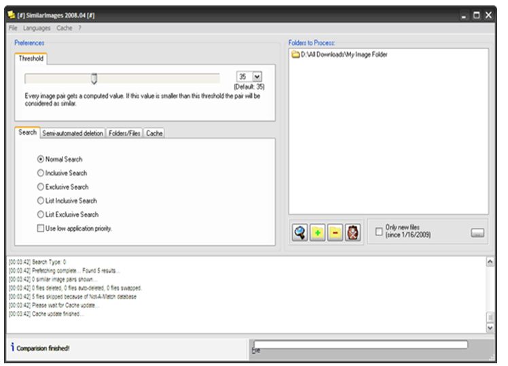This screenshot has height=366, width=508.
Task: Open the File menu
Action: 13,28
